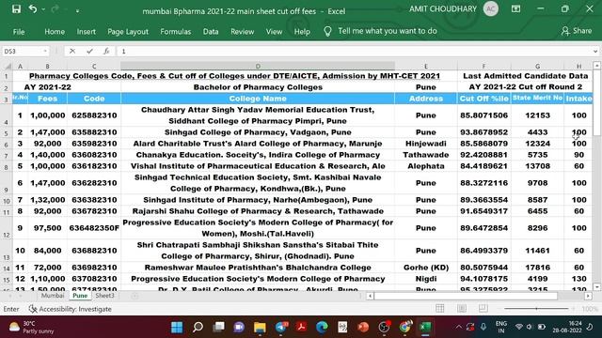Open the Help tab
Viewport: 602px width, 338px height.
pyautogui.click(x=302, y=32)
